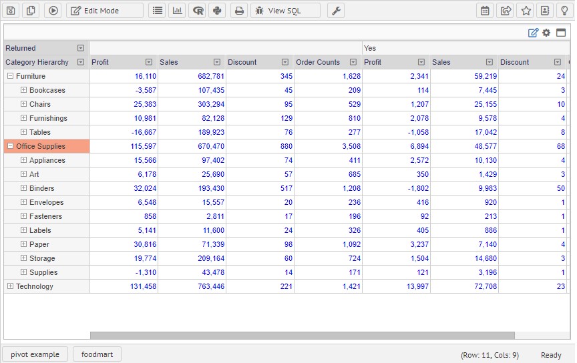
Task: Click the star favorite icon
Action: tap(526, 11)
